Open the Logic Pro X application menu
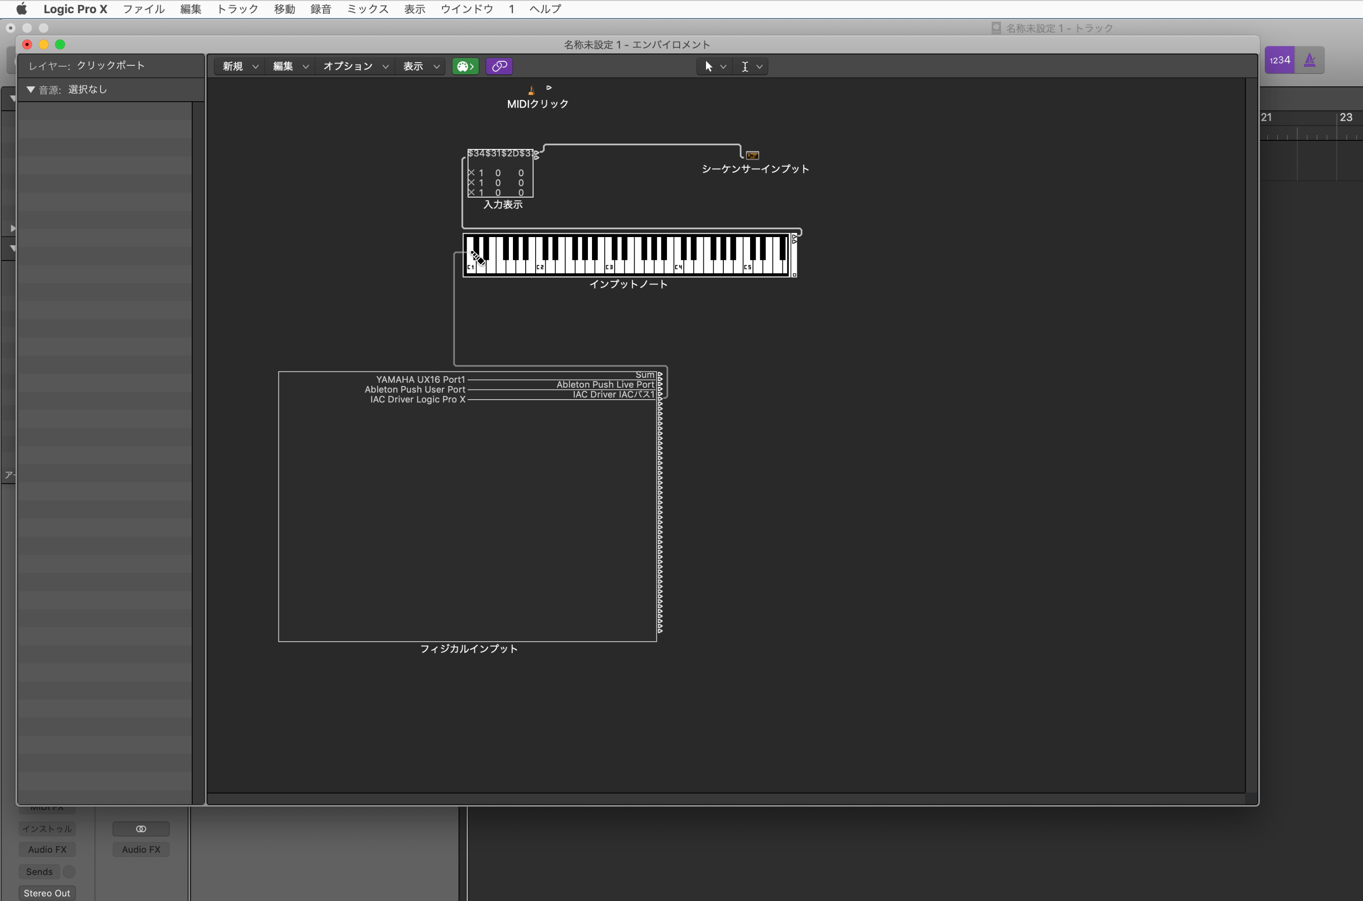Screen dimensions: 1363x901 (75, 9)
